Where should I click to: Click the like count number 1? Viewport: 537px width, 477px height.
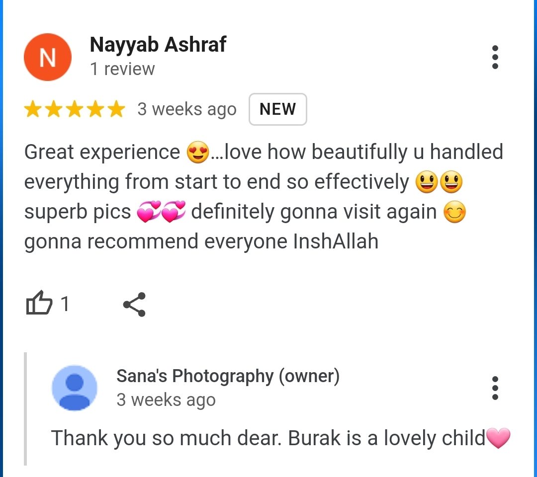(65, 304)
